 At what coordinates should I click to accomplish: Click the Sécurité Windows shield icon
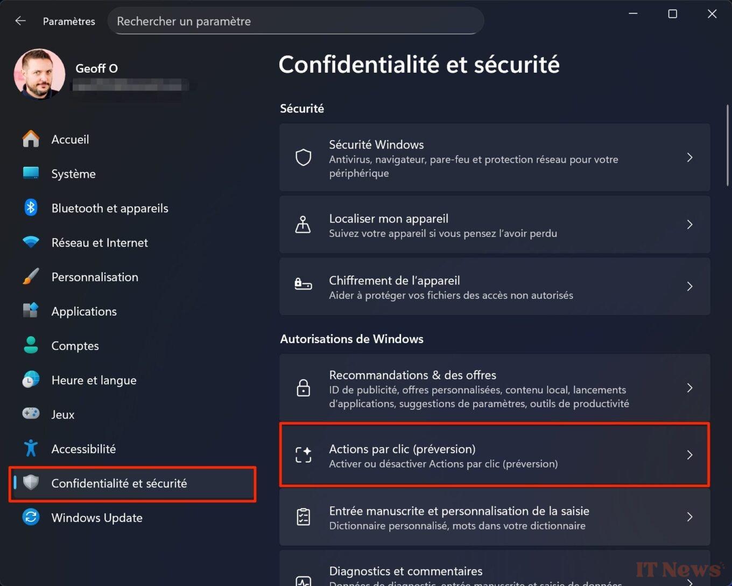tap(304, 157)
